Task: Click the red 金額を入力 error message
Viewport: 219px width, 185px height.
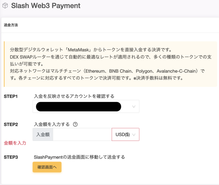Action: point(15,143)
